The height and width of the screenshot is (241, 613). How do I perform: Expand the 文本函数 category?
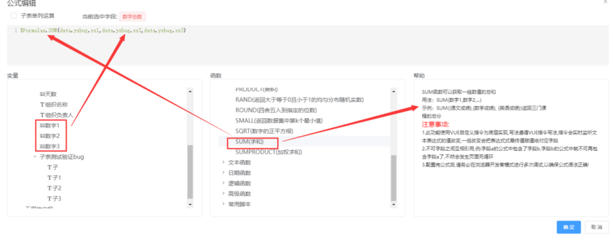224,162
